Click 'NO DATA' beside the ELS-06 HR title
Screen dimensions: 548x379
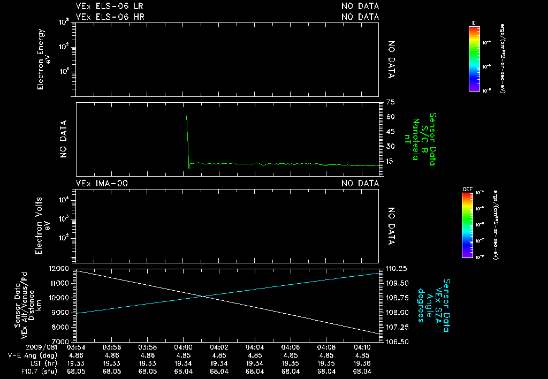point(360,17)
